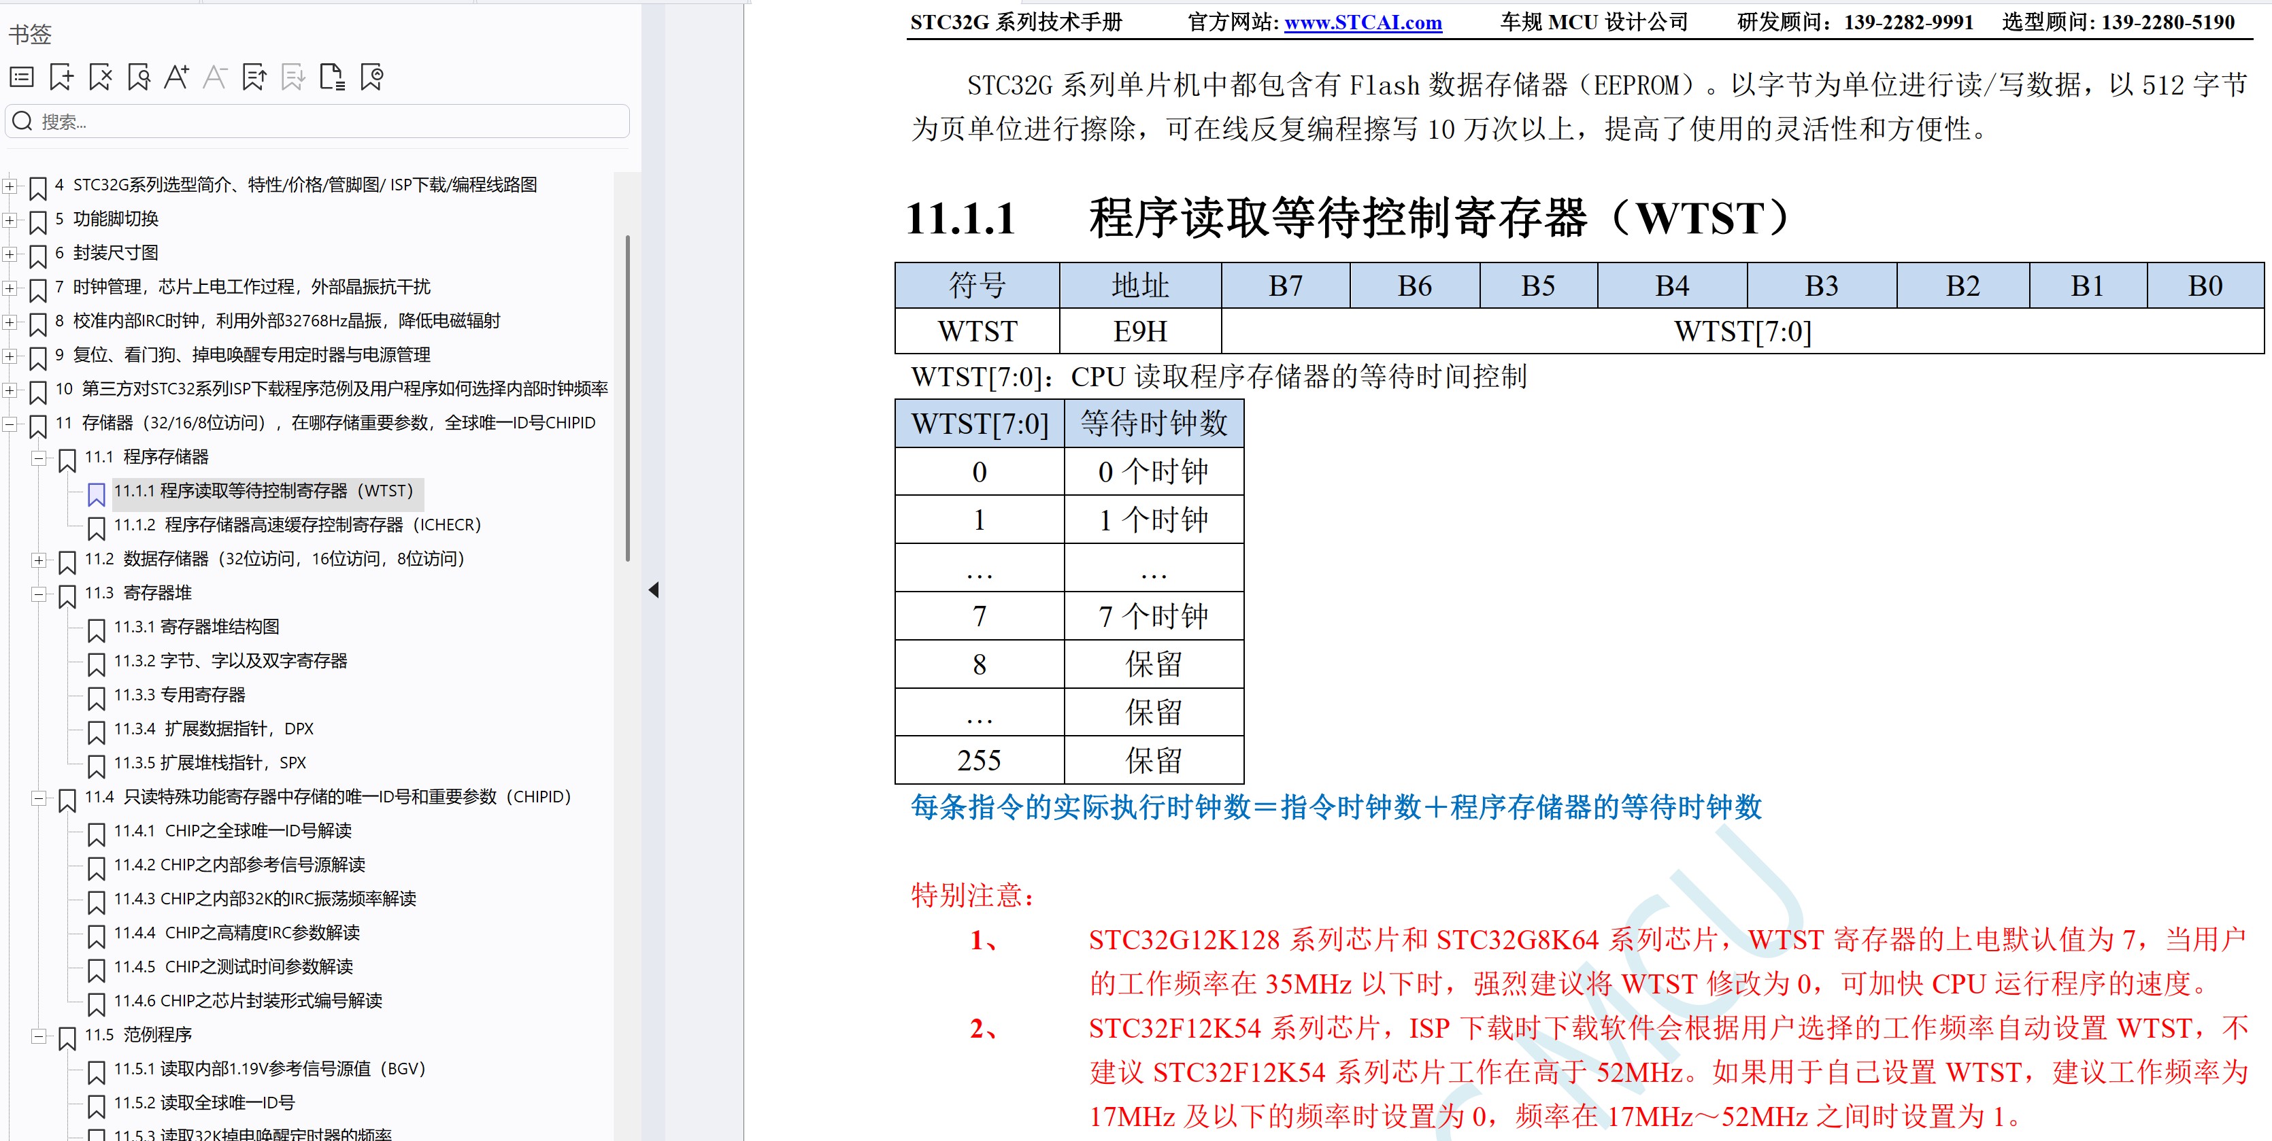Collapse section 11.1 程序存储器
2272x1141 pixels.
38,457
